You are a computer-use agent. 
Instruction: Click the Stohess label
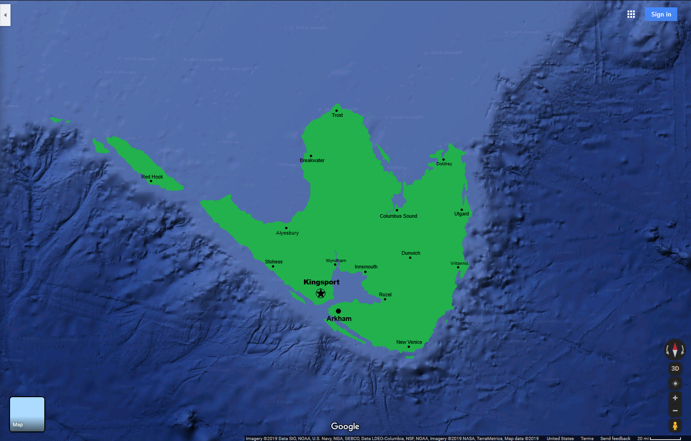point(274,262)
